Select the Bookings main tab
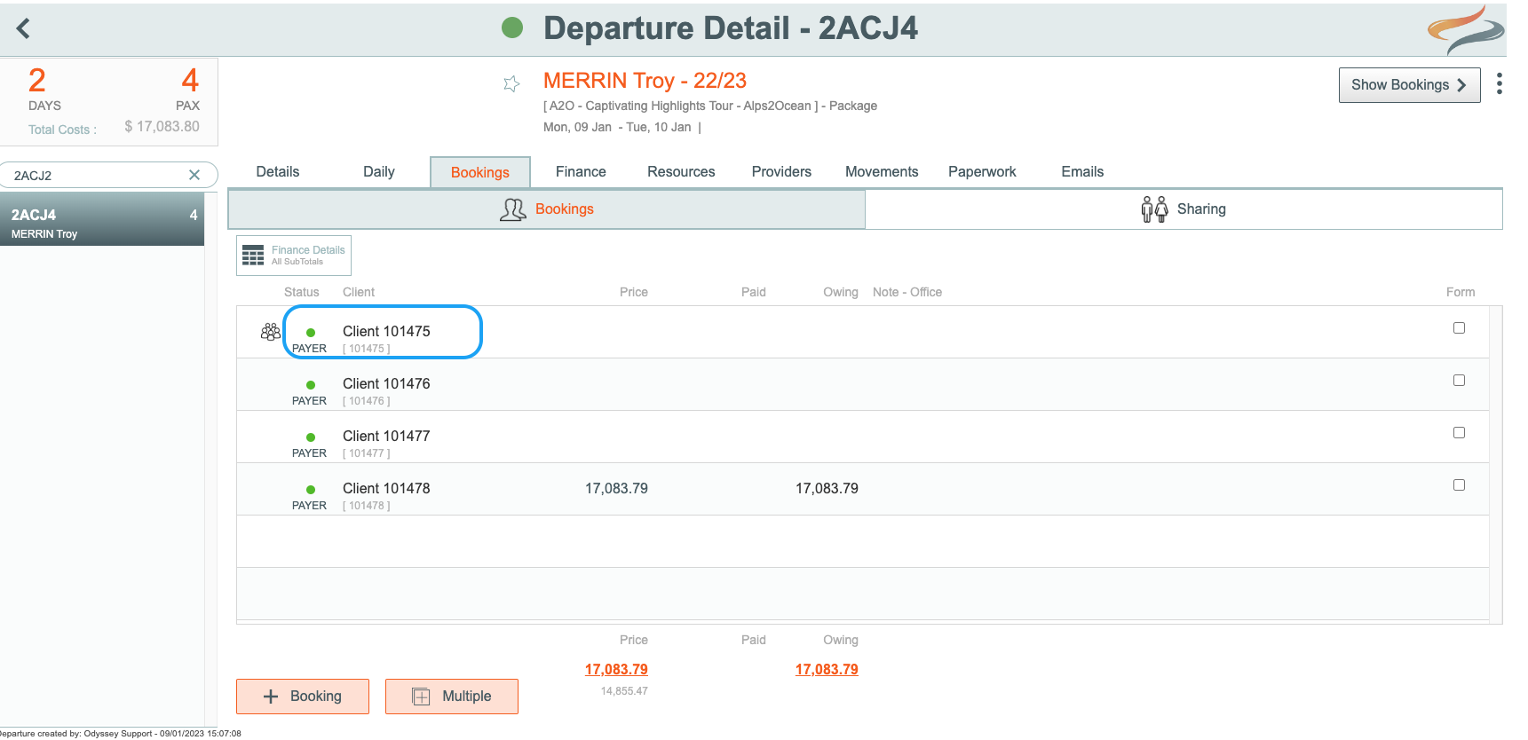Screen dimensions: 1528x740 point(480,172)
